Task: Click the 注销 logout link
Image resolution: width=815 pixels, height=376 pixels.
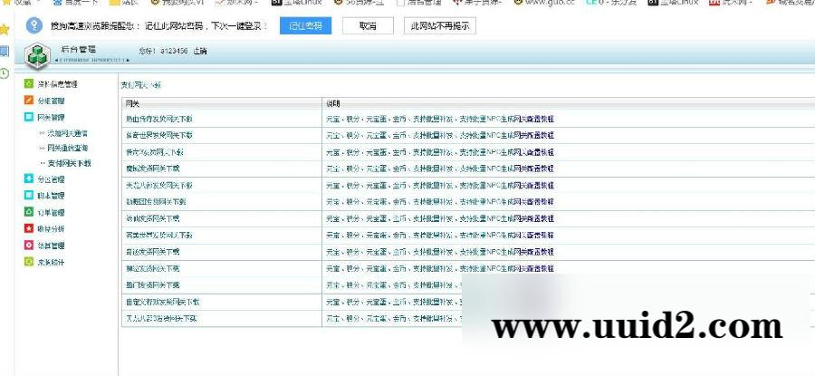Action: tap(200, 51)
